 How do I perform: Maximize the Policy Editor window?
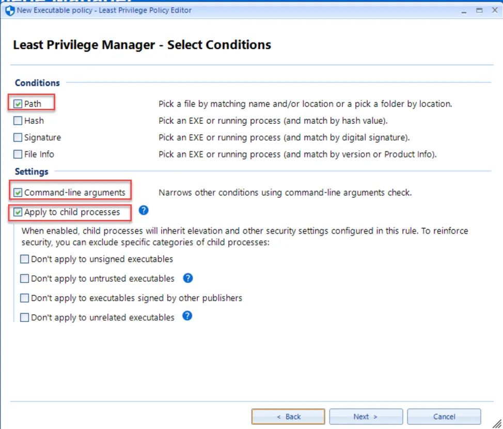click(479, 10)
